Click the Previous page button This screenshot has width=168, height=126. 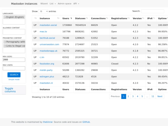coord(115,96)
